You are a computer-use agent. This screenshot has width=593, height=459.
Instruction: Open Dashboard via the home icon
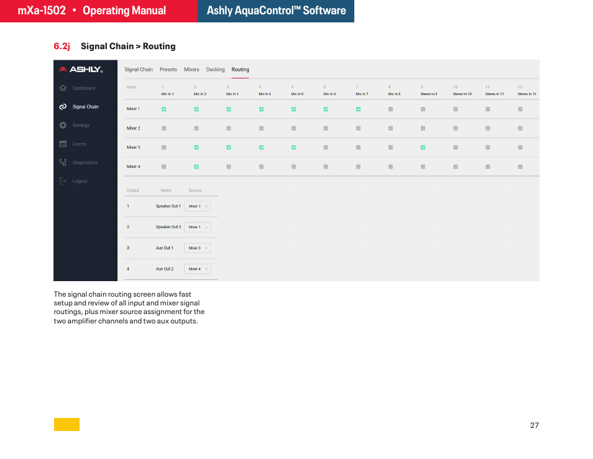click(x=63, y=88)
